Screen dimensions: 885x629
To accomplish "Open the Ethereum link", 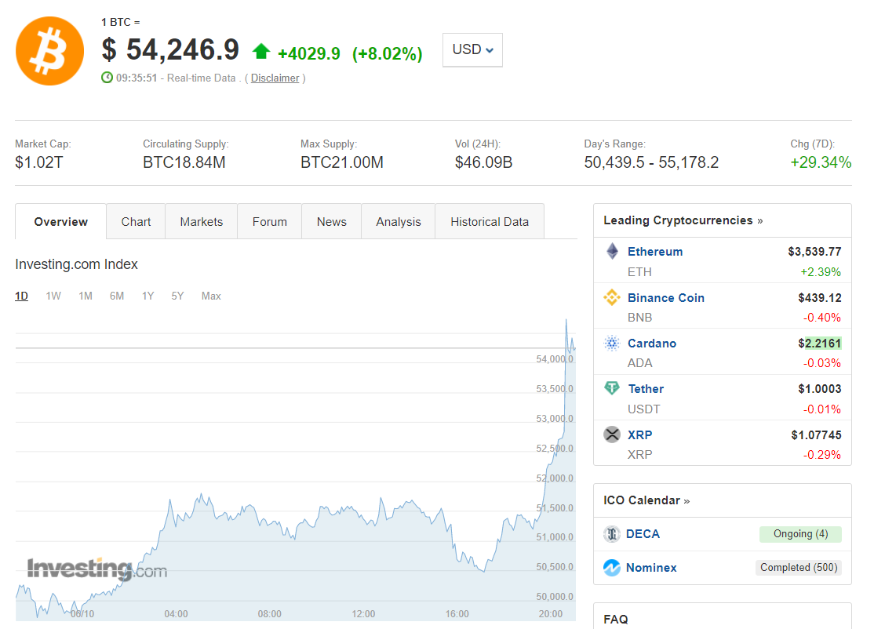I will [x=655, y=252].
